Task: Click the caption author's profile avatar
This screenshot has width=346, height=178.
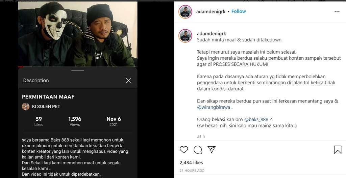Action: pos(186,36)
